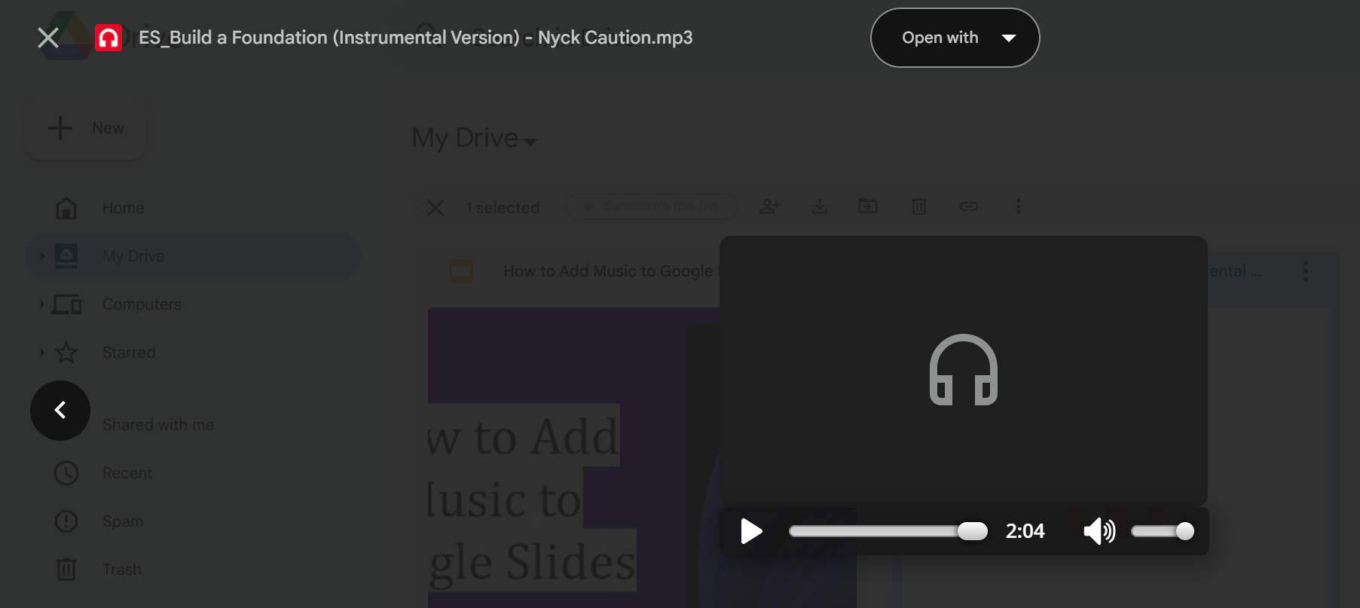Mute audio using the speaker icon

[x=1099, y=531]
